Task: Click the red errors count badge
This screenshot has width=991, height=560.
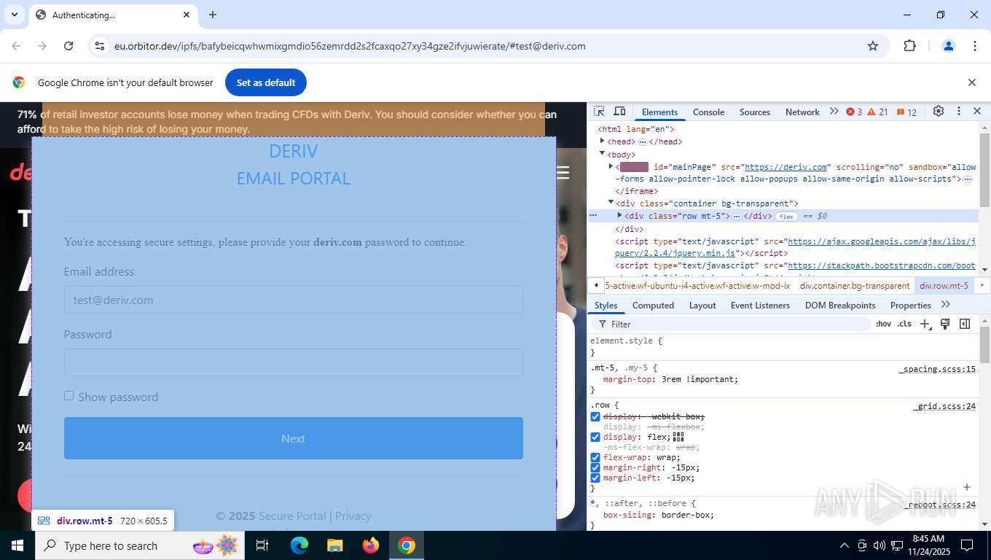Action: [854, 112]
